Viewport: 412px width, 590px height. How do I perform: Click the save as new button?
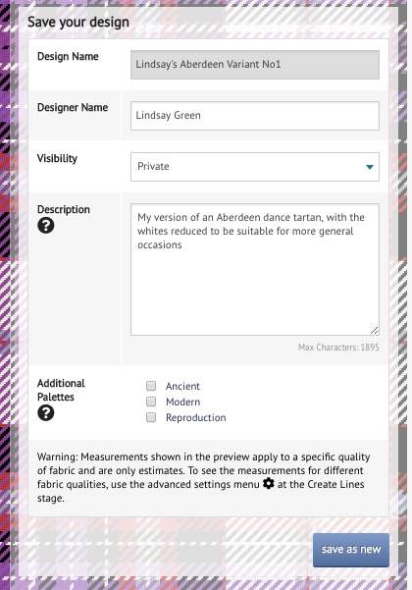coord(351,550)
